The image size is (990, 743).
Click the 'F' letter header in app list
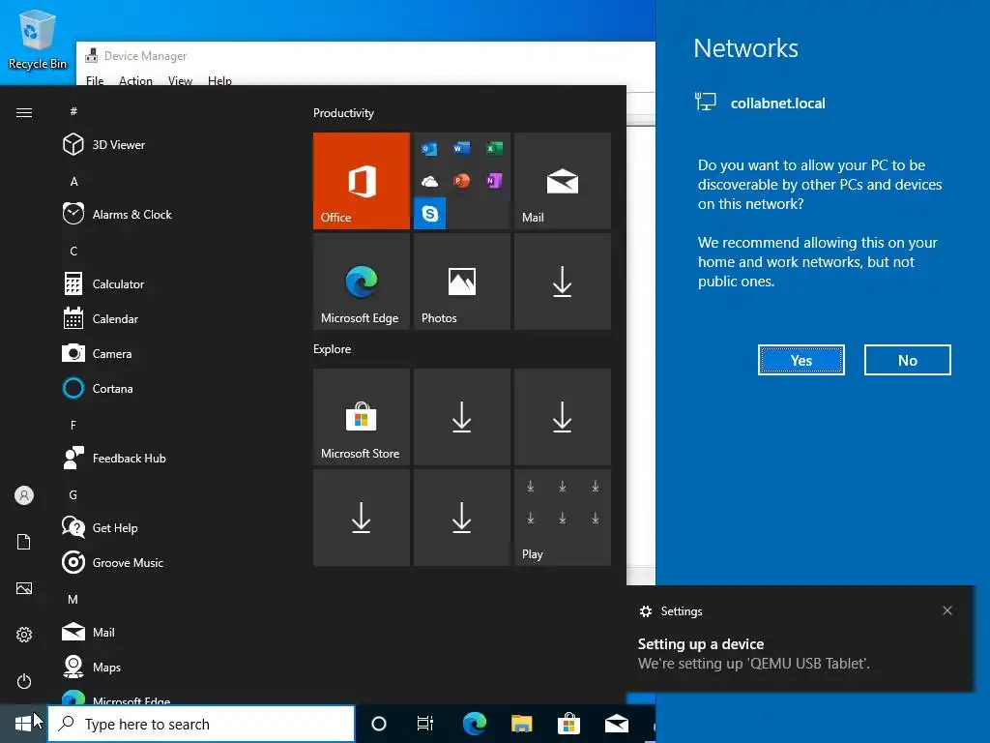[x=73, y=426]
